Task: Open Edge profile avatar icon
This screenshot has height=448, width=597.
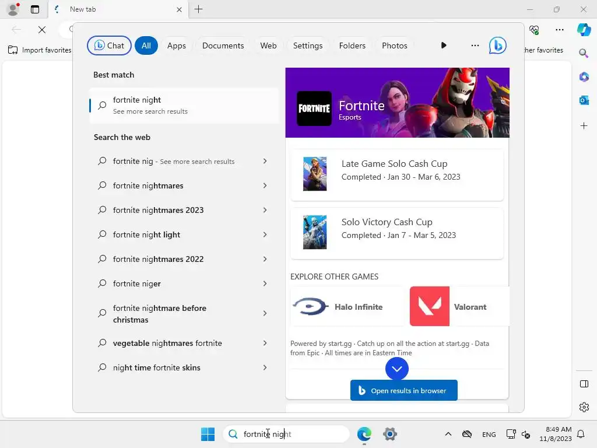Action: tap(13, 9)
